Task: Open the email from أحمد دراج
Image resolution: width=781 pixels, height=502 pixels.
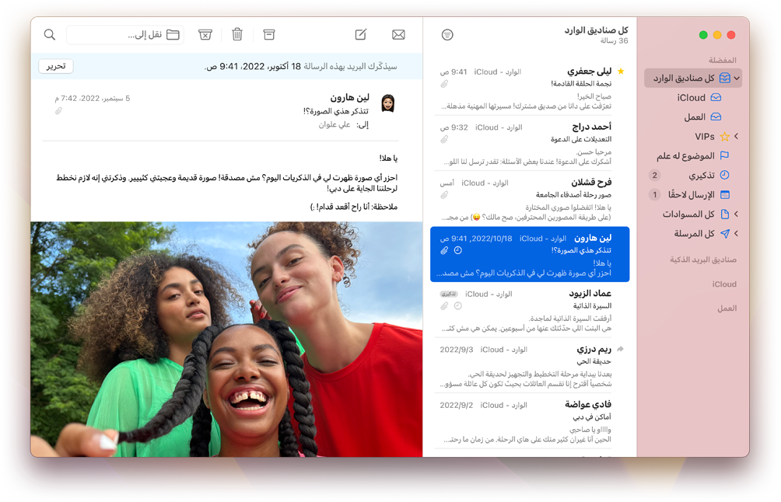Action: click(x=529, y=145)
